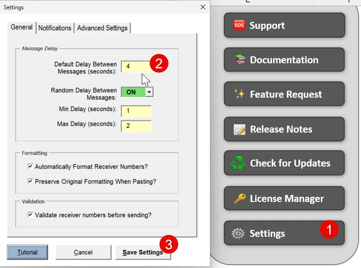The width and height of the screenshot is (361, 268).
Task: Open the Feature Request button label
Action: click(286, 94)
